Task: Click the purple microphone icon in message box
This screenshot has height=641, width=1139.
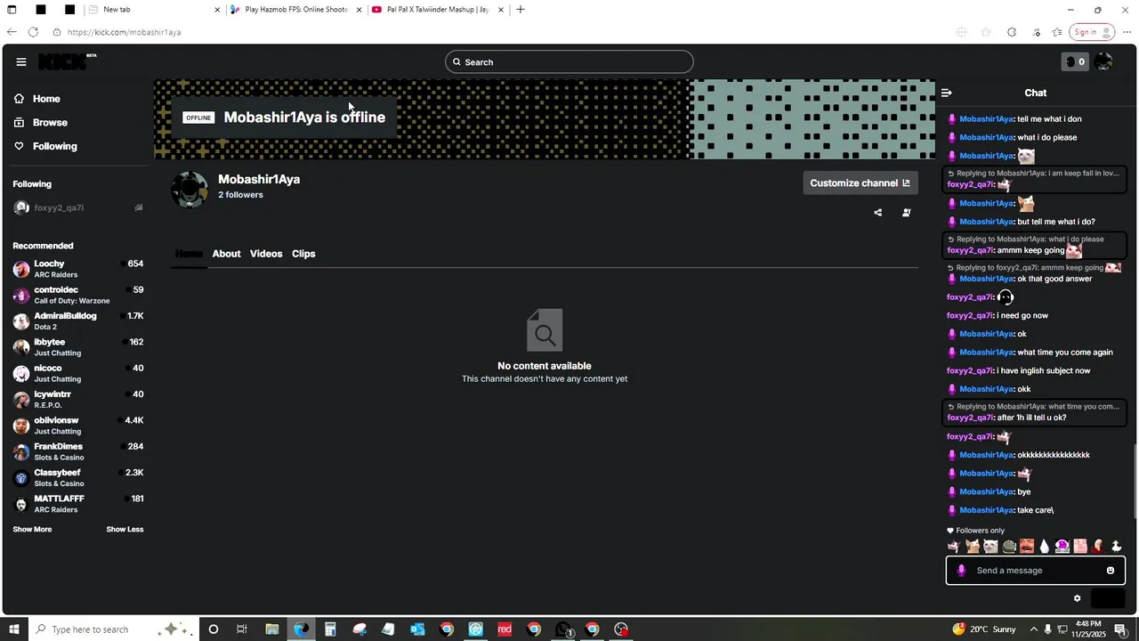Action: click(961, 571)
